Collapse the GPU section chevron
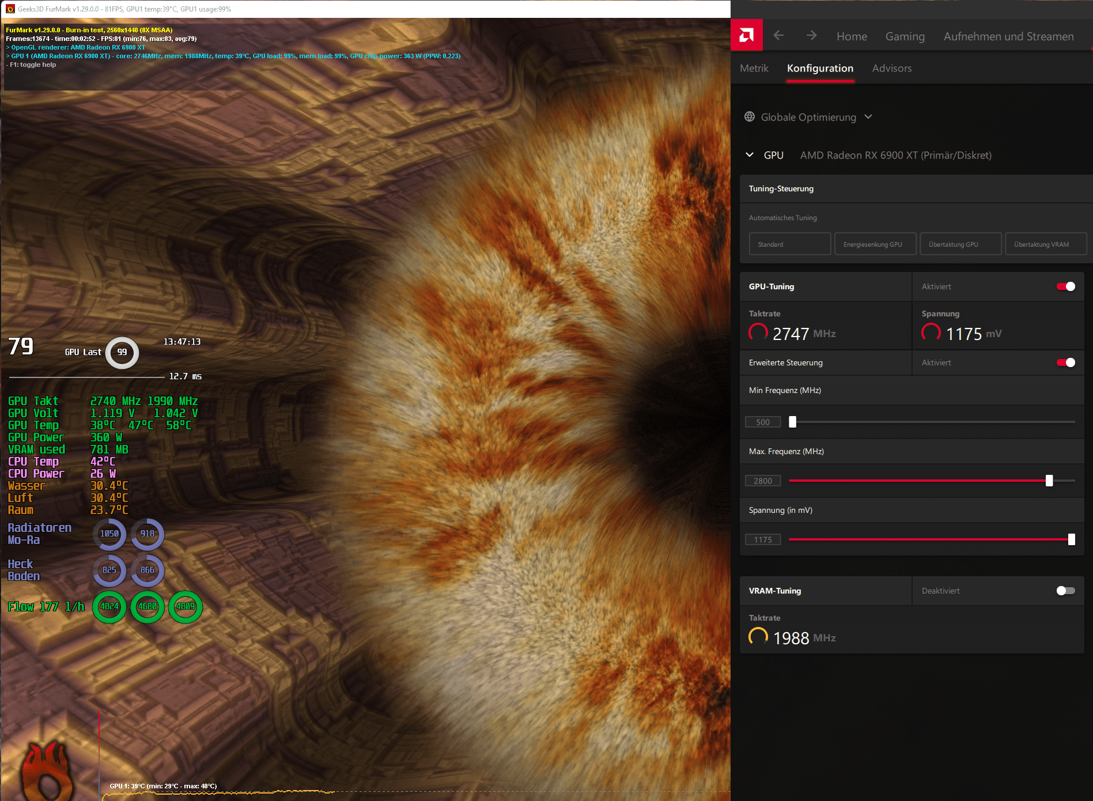 click(750, 155)
